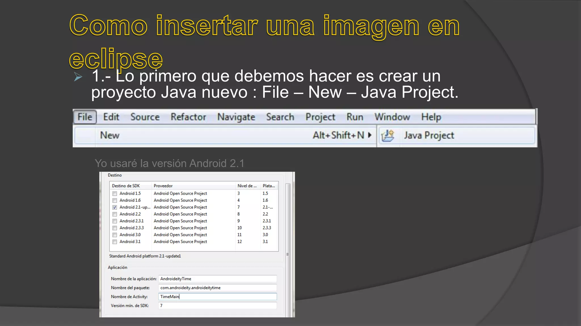Check the Android 3.0 checkbox
This screenshot has height=326, width=581.
click(115, 235)
